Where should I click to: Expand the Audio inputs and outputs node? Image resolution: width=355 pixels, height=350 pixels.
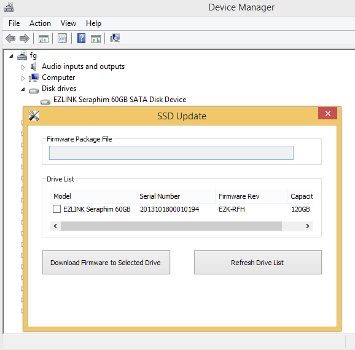pos(23,67)
